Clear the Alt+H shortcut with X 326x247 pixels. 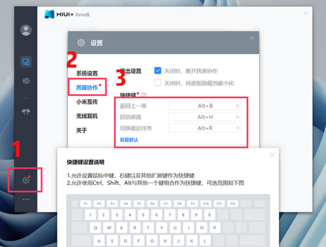point(238,117)
